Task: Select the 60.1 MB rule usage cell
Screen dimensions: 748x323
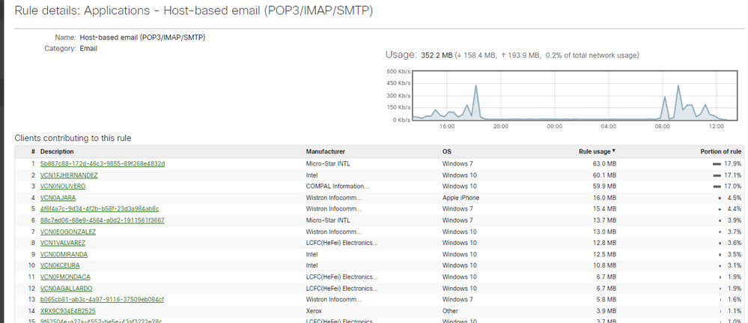Action: (x=606, y=175)
